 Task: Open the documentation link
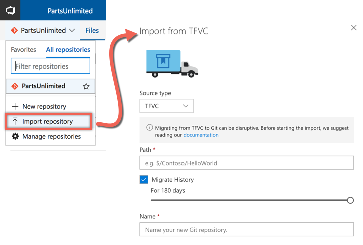pos(201,135)
